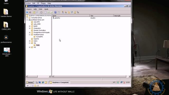
Task: Go up one level with the toolbar folder icon
Action: 34,12
